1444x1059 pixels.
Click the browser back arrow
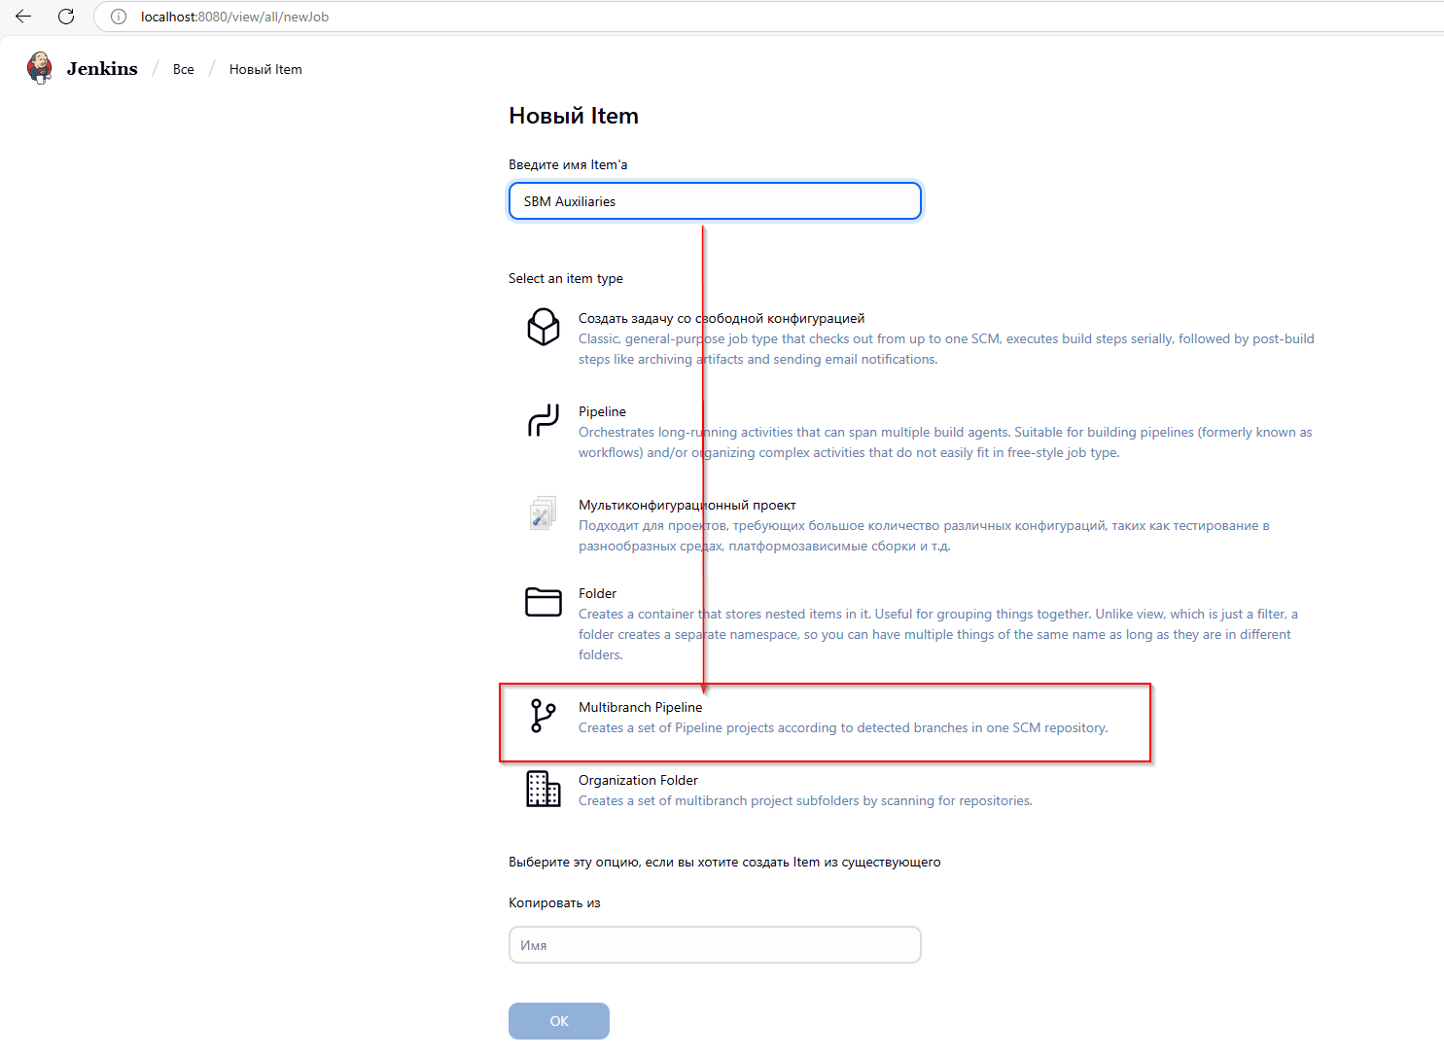click(23, 17)
